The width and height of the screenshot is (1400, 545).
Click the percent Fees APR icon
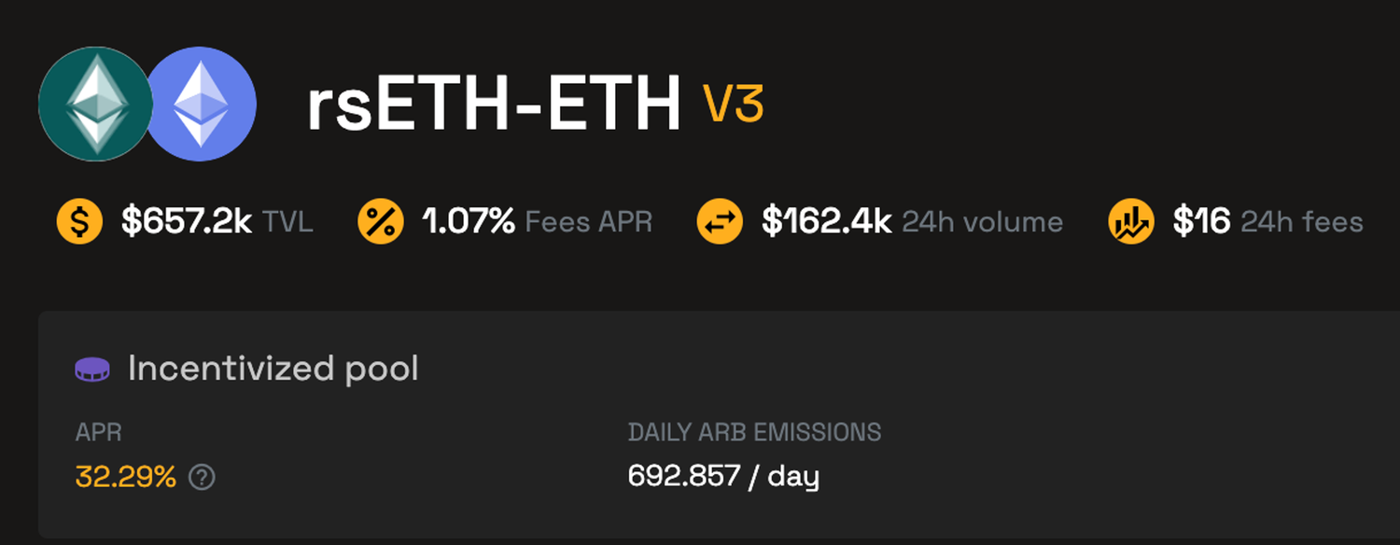[x=381, y=222]
